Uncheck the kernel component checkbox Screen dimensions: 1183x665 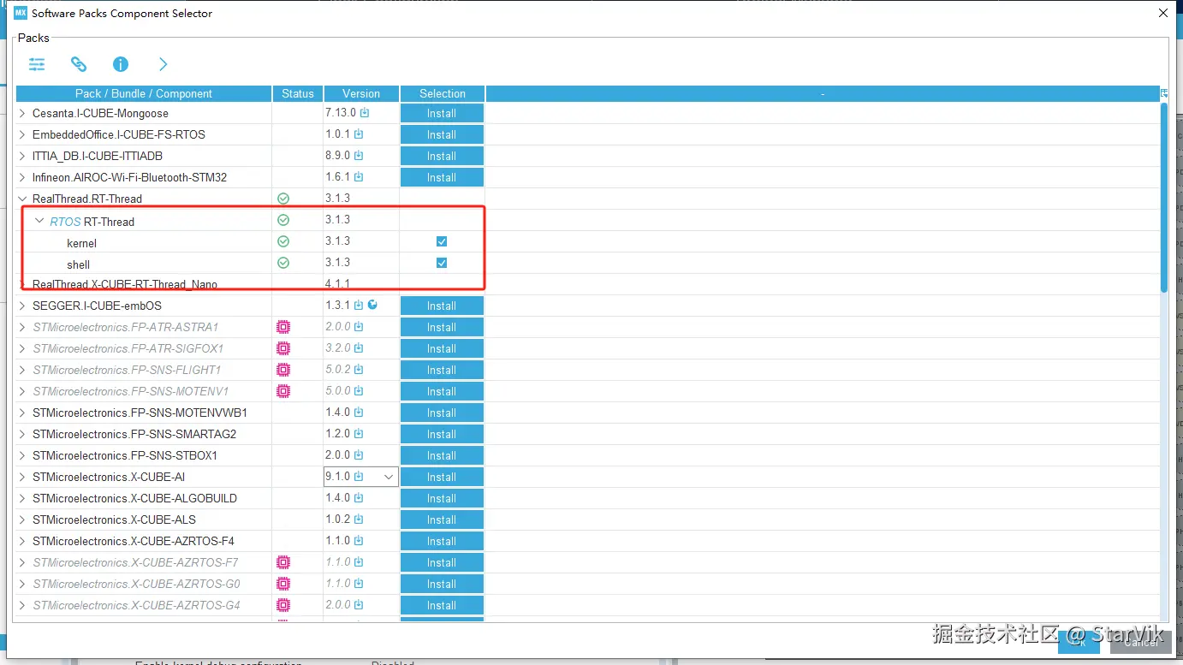point(442,241)
